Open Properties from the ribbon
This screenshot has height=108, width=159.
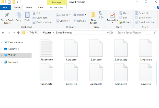pos(112,16)
